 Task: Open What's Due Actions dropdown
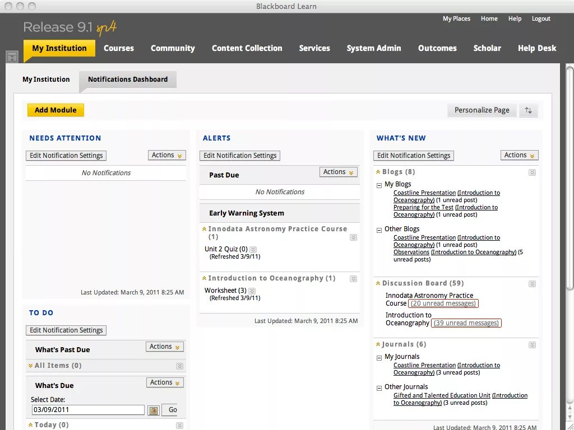pyautogui.click(x=165, y=382)
